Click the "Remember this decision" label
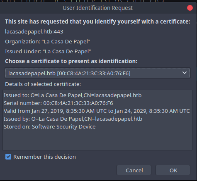Viewport: 197px width, 181px height. tap(44, 157)
